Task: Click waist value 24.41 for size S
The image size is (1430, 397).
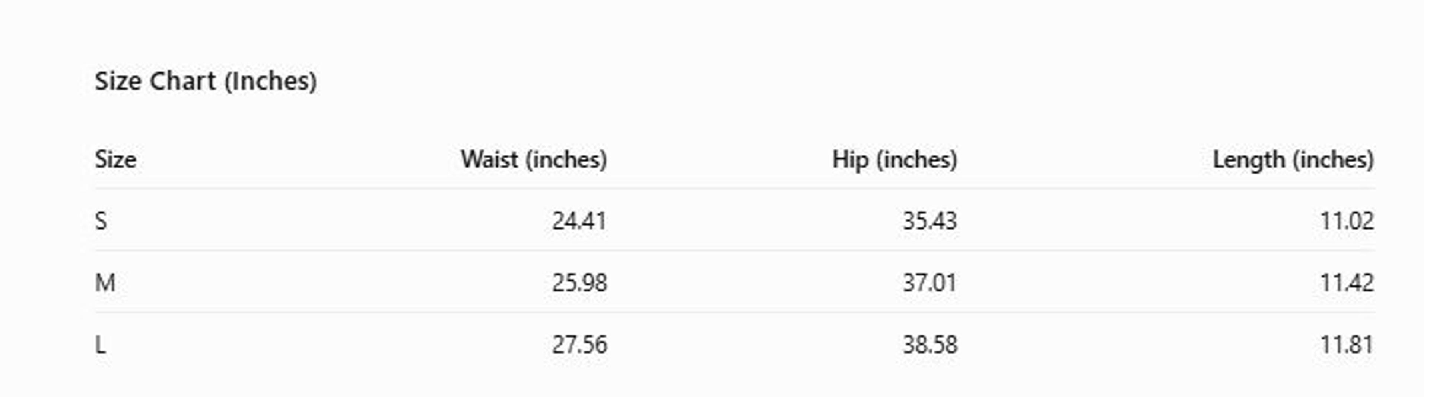Action: [579, 221]
